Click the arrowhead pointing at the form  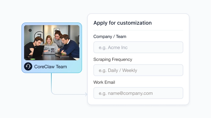(x=86, y=94)
